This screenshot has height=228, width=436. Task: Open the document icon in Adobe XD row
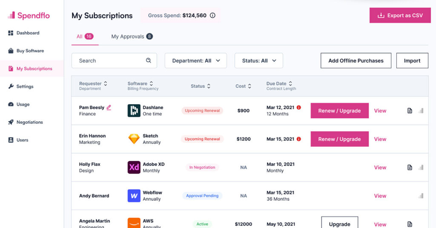coord(410,167)
